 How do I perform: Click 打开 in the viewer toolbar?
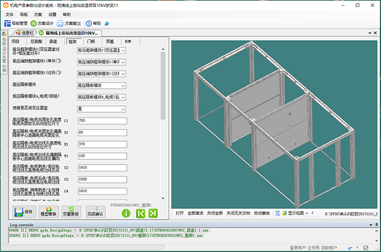(180, 213)
